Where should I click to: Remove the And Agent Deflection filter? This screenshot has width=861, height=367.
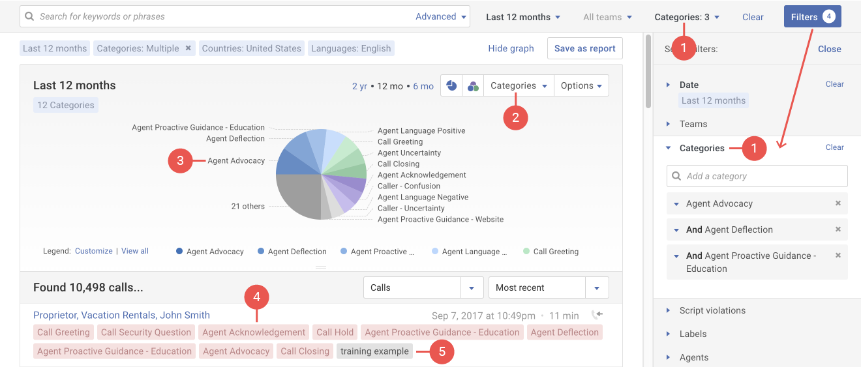click(x=838, y=229)
